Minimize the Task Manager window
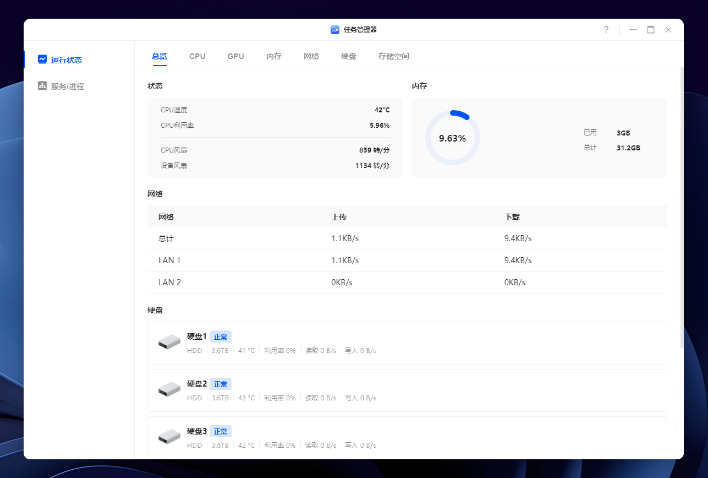Screen dimensions: 708x478 pos(633,30)
